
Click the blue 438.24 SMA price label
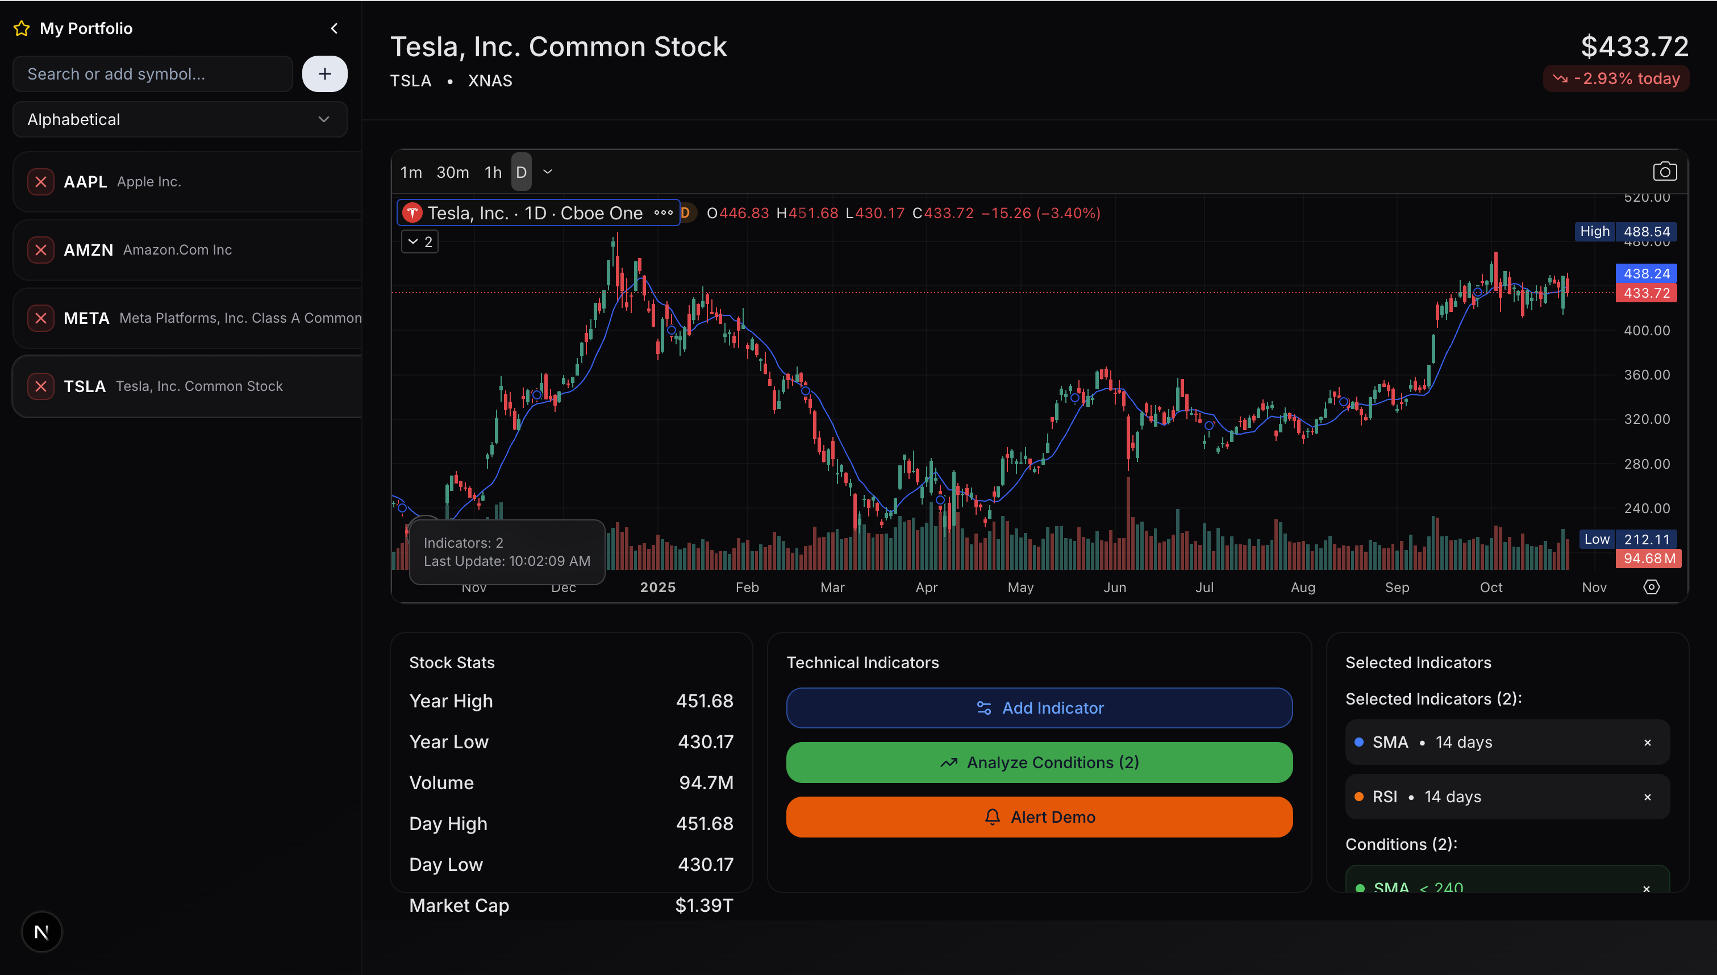pos(1645,273)
